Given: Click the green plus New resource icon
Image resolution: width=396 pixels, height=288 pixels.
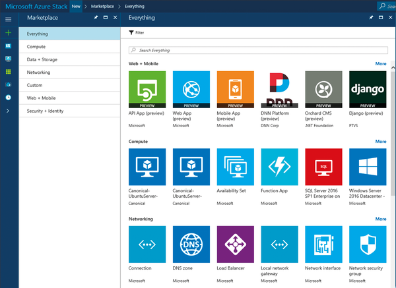Looking at the screenshot, I should (9, 32).
